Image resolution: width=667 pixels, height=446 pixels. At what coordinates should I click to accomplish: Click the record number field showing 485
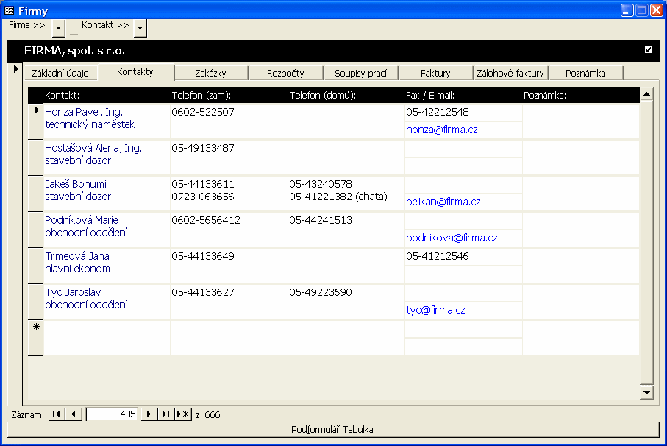[x=112, y=414]
